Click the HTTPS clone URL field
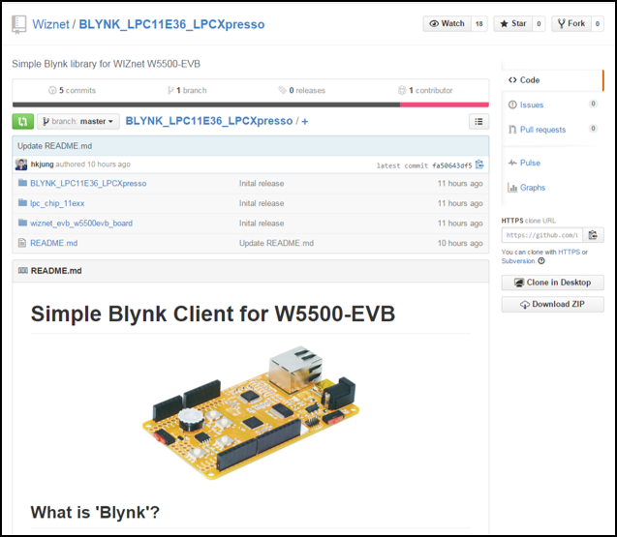The height and width of the screenshot is (537, 617). point(542,235)
